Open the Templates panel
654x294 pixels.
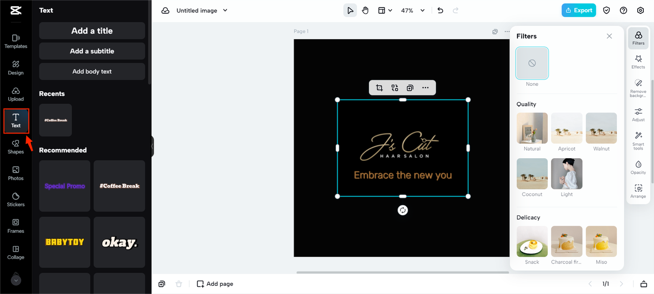click(x=16, y=41)
